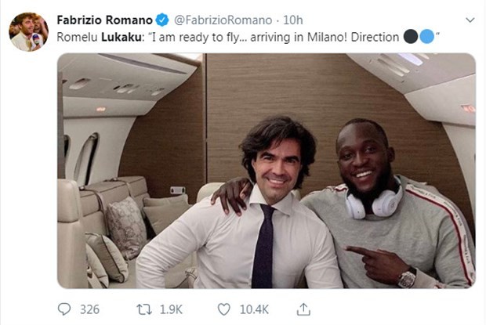This screenshot has width=486, height=325.
Task: Like the tweet with the heart icon
Action: click(224, 309)
